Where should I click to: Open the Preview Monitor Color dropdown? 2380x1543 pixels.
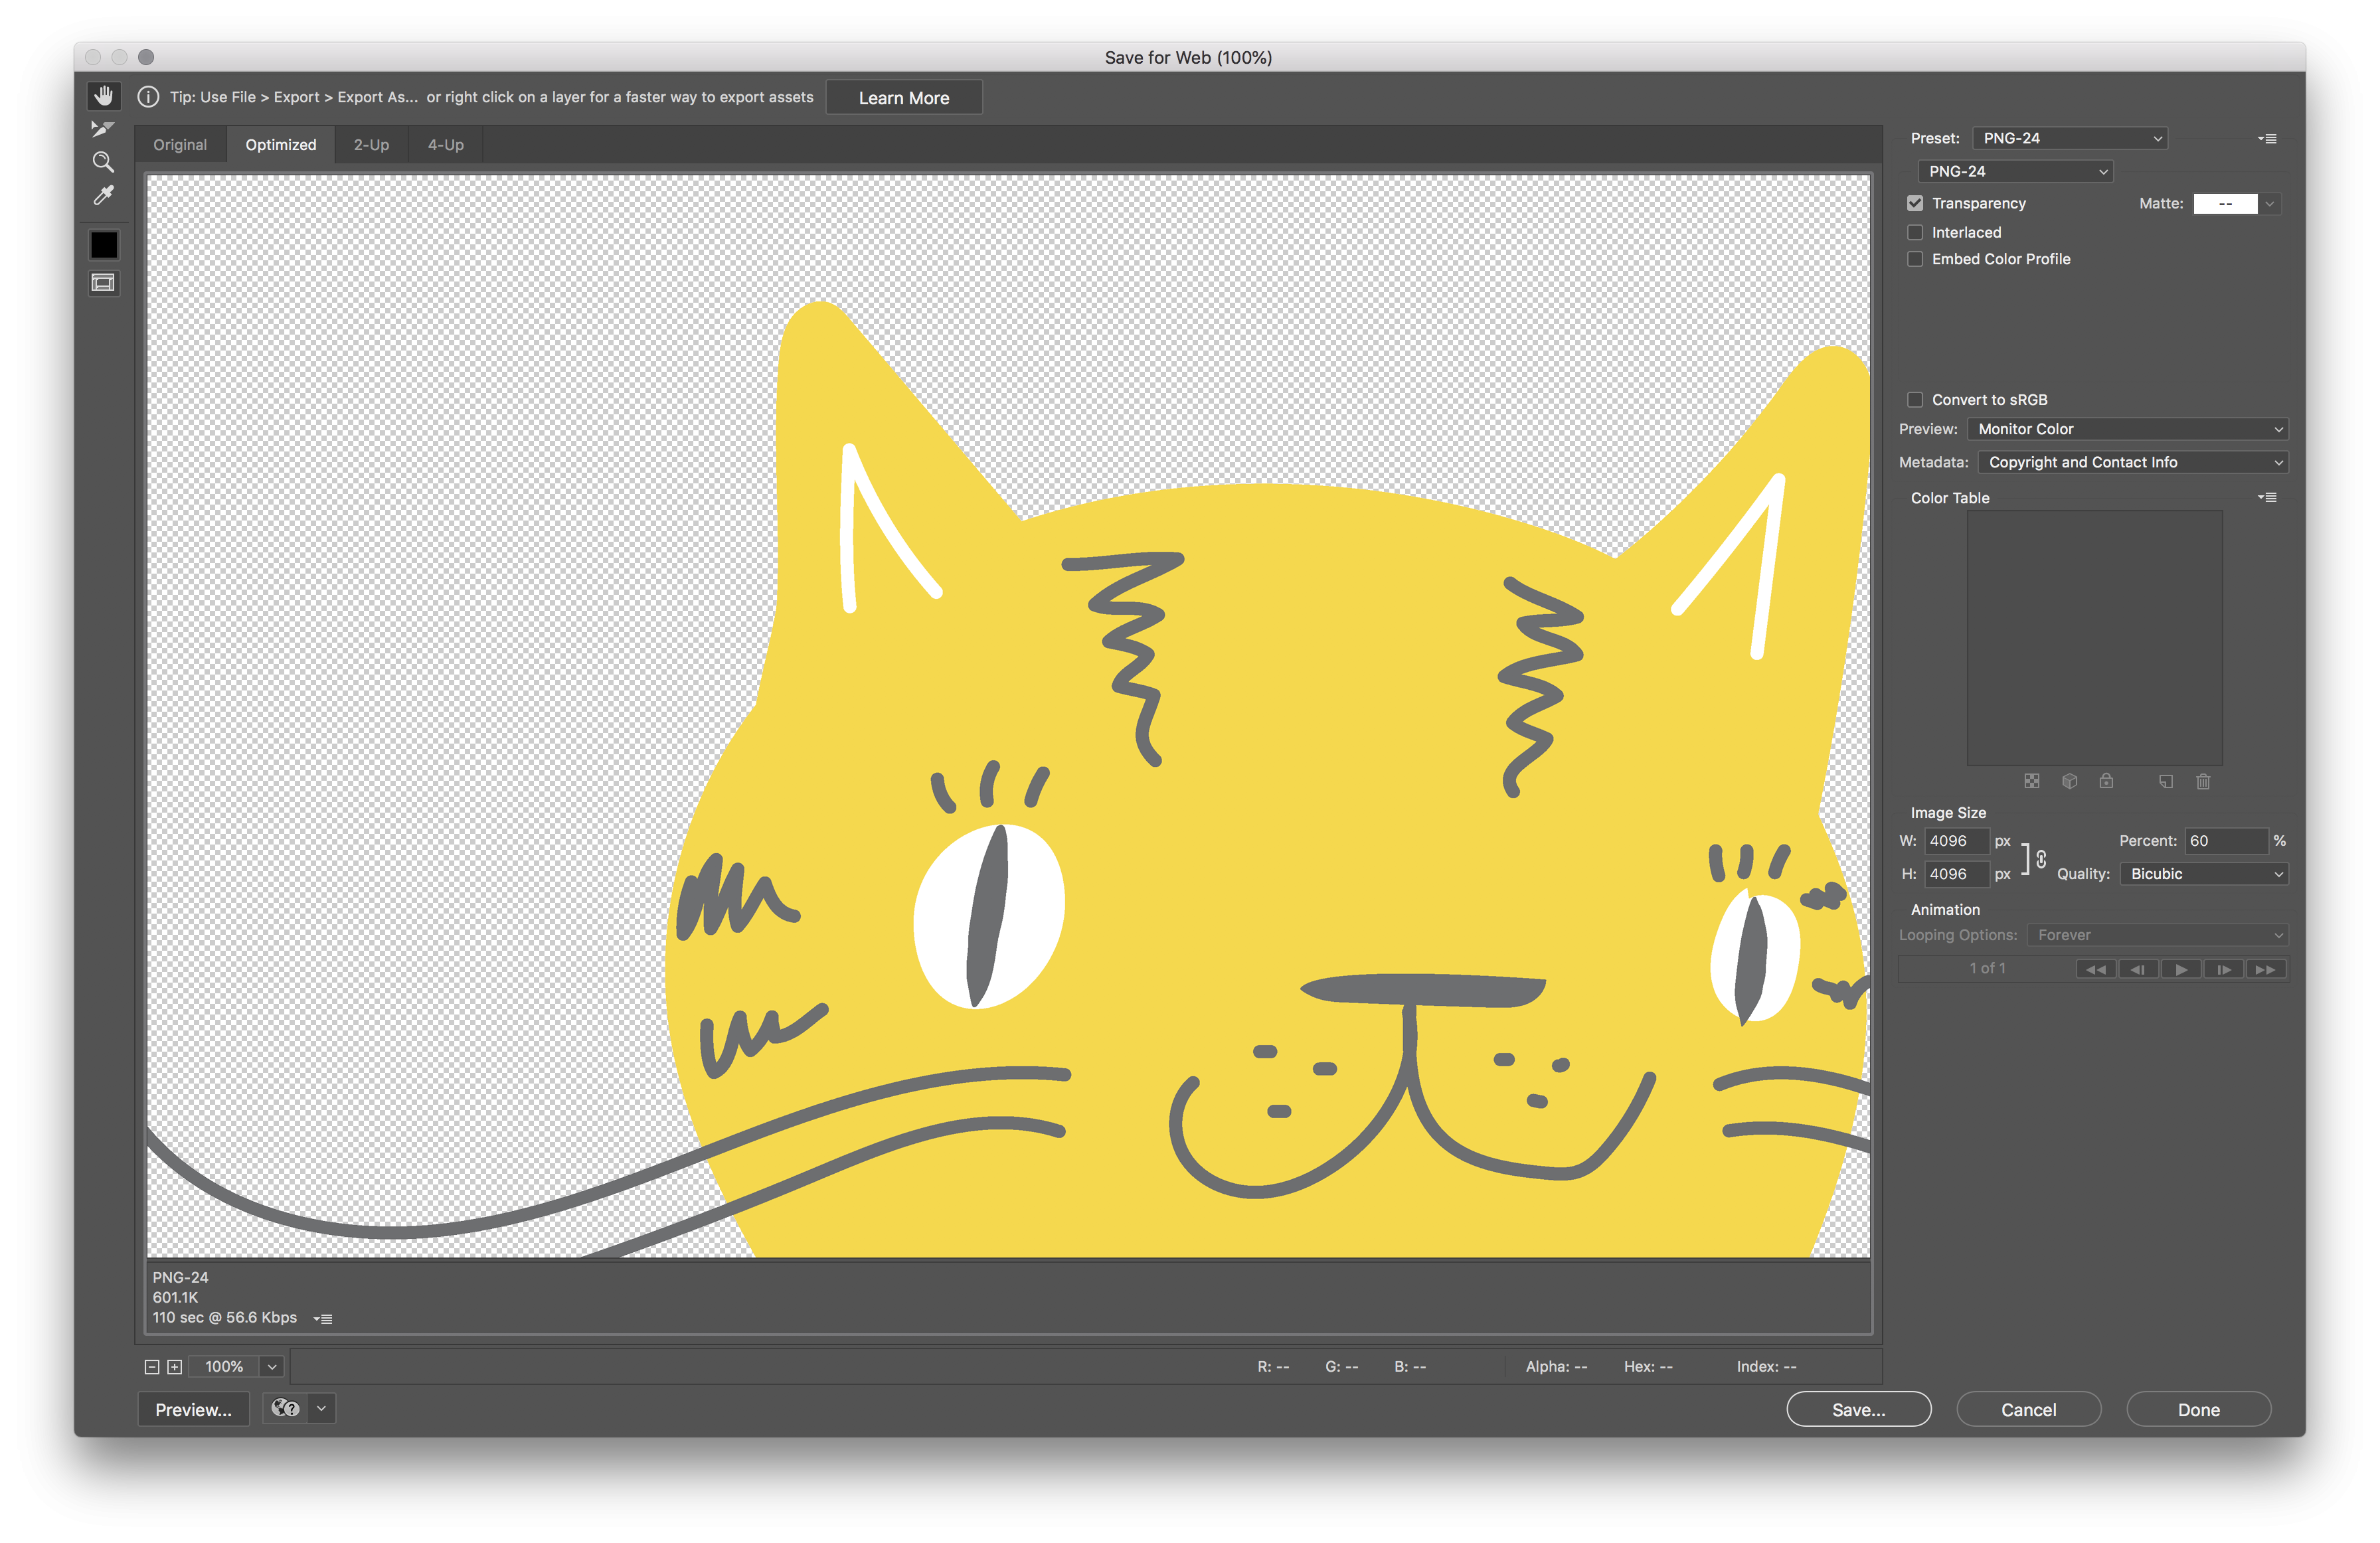click(2127, 429)
